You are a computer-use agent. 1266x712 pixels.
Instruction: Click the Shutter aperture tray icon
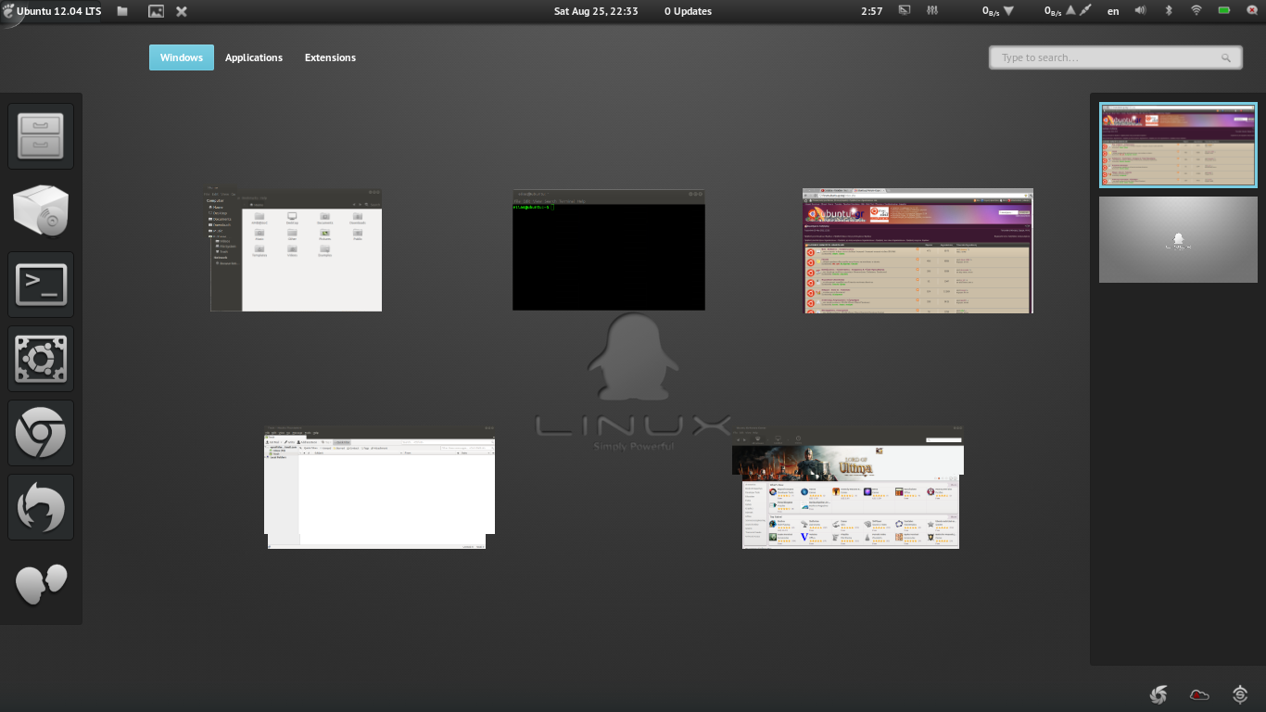1158,693
